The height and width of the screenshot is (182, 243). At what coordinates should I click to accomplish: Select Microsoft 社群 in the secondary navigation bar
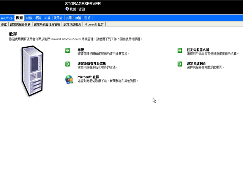[x=94, y=24]
